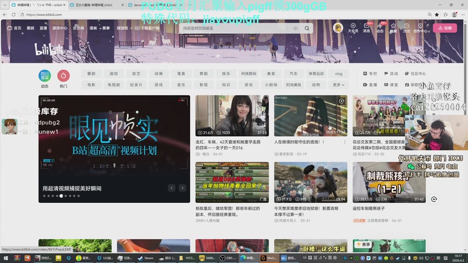Screen dimensions: 468x263
Task: Open 大会员 membership icon
Action: point(353,27)
